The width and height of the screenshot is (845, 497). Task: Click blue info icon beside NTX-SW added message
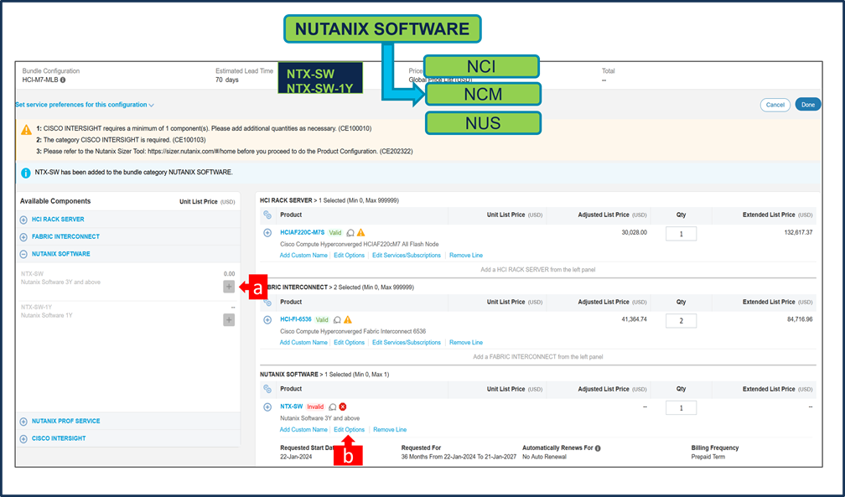pos(25,173)
